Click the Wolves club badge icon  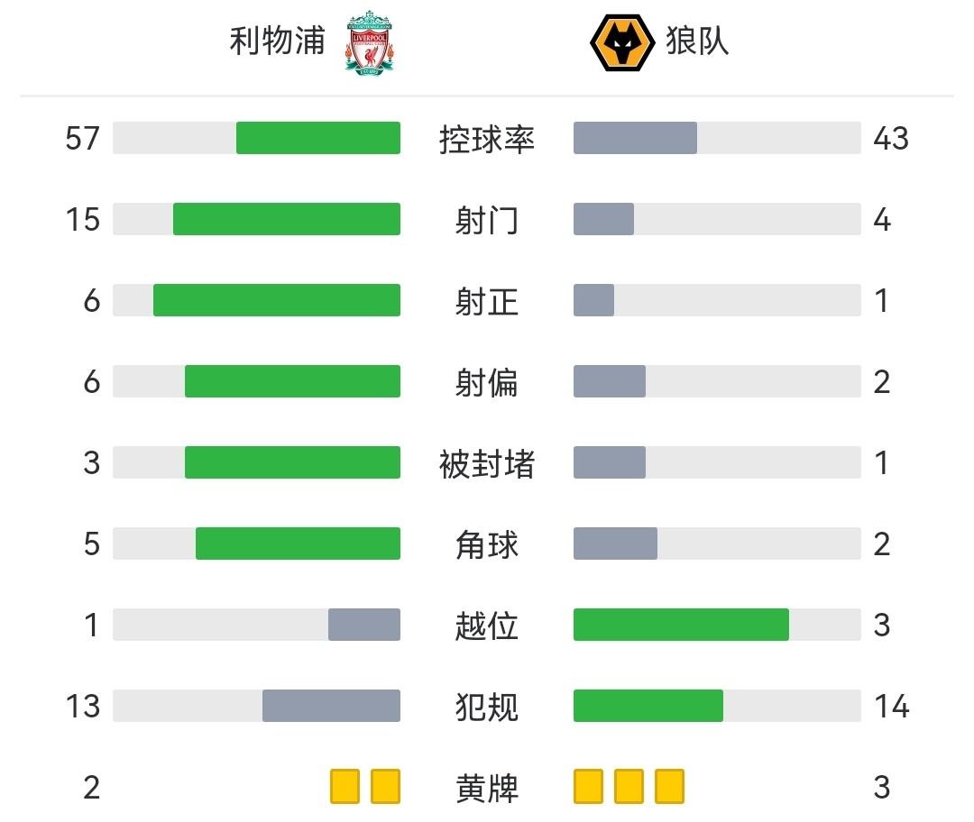click(x=621, y=43)
